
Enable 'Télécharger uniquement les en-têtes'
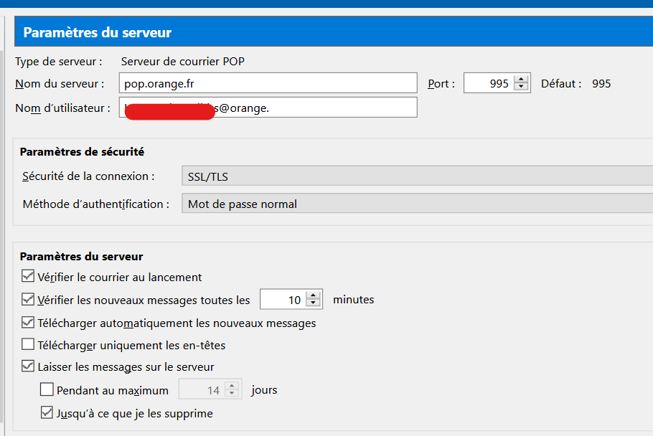(x=27, y=343)
